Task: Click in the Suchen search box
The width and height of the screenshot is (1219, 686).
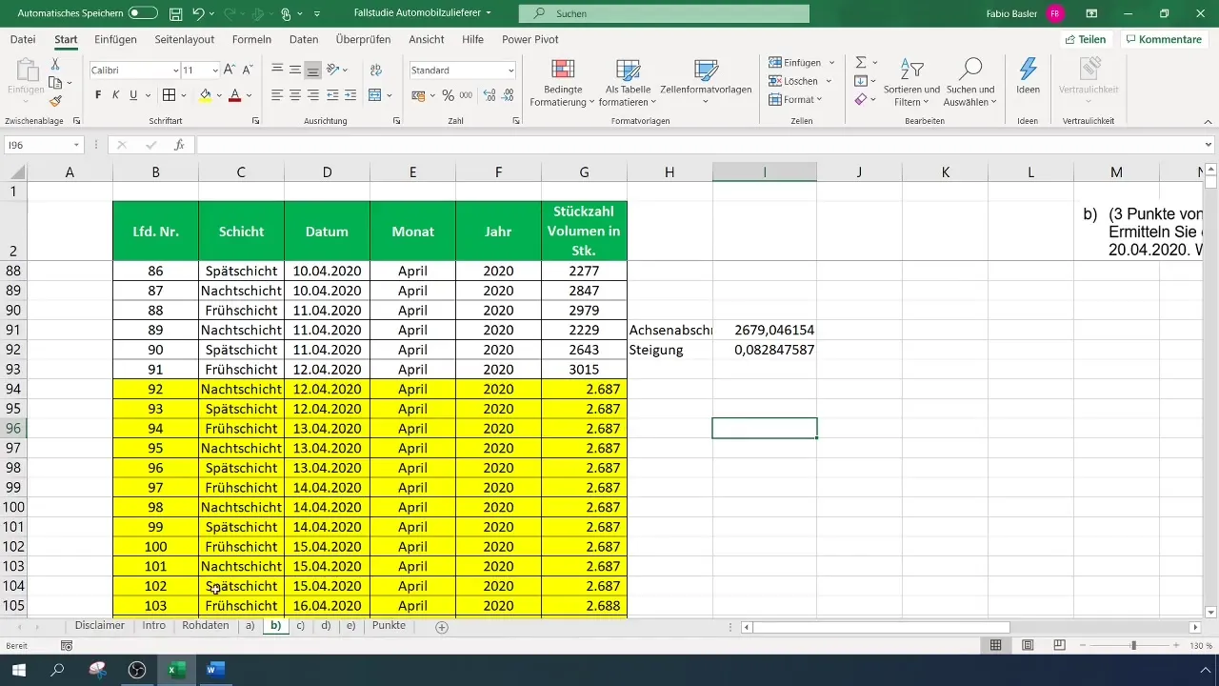Action: click(x=664, y=14)
